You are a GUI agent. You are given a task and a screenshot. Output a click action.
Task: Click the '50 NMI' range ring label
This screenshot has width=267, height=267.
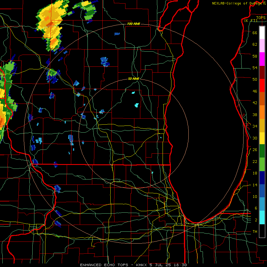133,79
